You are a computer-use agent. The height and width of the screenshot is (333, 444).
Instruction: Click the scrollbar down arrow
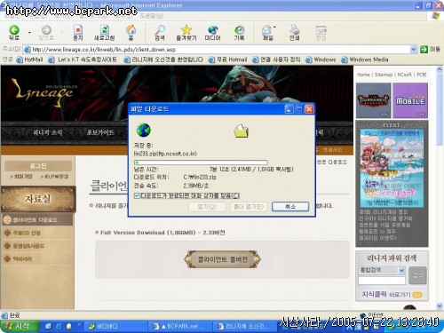440,305
